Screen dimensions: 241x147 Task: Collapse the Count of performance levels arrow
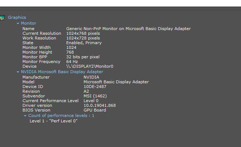25,115
